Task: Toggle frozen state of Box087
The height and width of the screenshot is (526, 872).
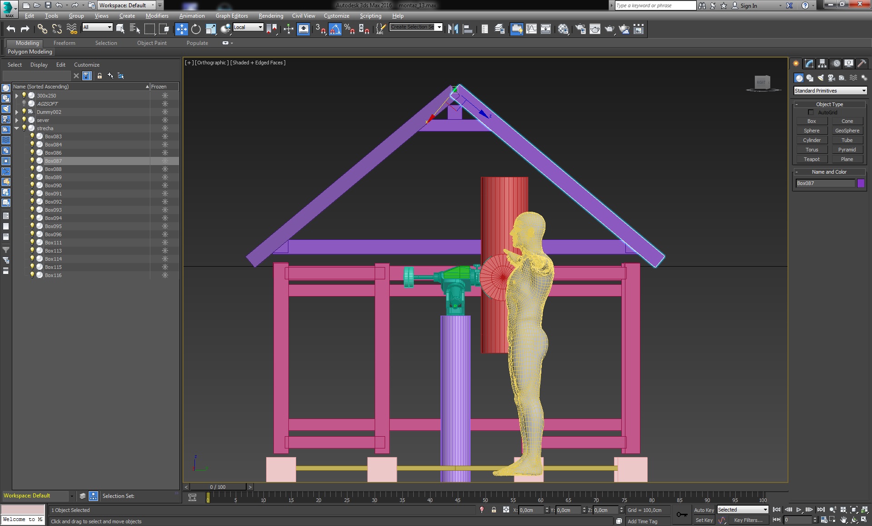Action: (x=165, y=161)
